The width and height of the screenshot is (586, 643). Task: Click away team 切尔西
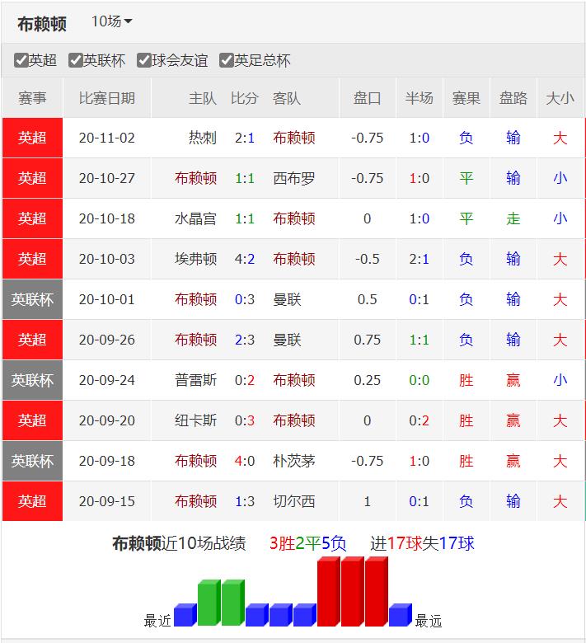coord(294,501)
